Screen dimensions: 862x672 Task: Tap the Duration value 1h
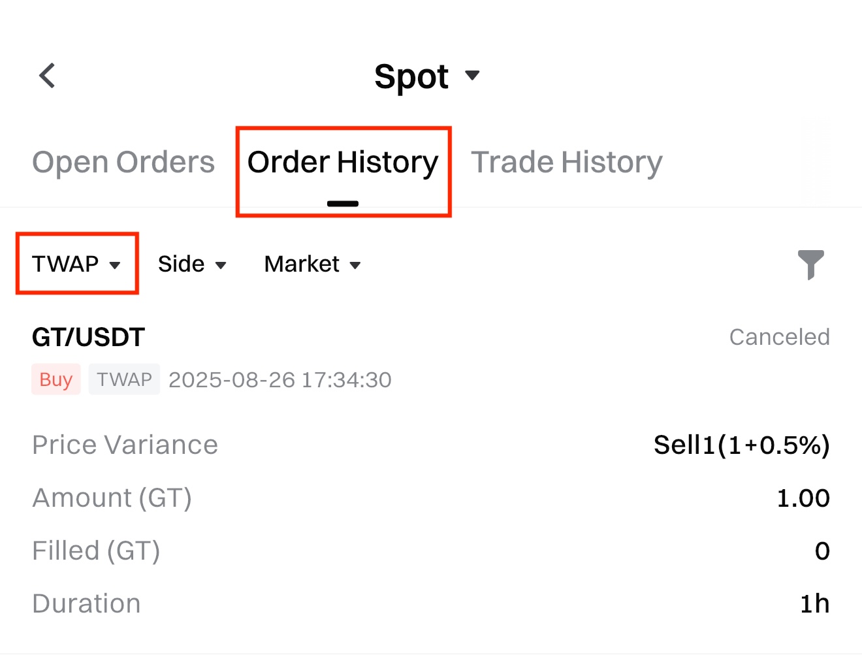tap(814, 604)
